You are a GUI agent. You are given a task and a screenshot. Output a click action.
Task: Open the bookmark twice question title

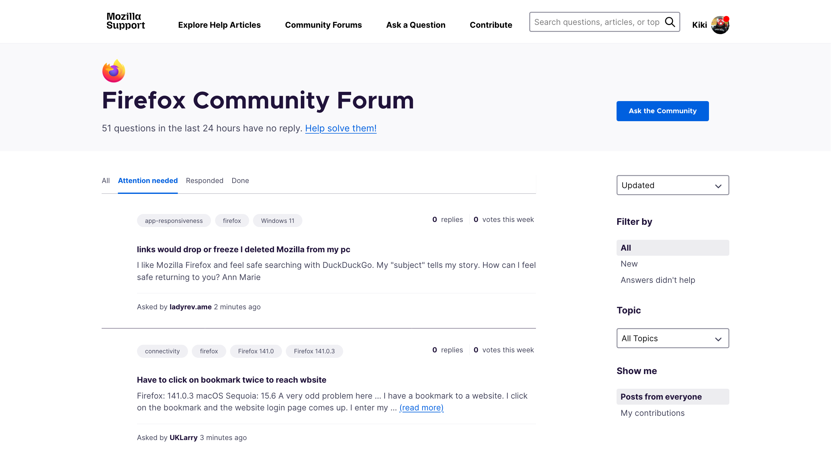pyautogui.click(x=231, y=380)
